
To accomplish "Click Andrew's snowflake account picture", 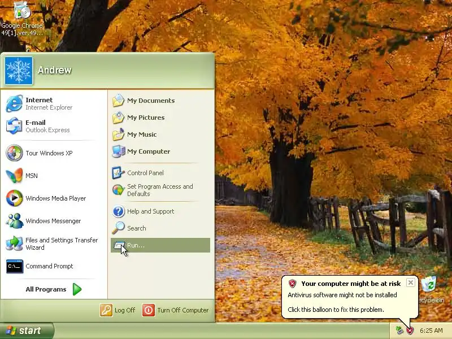I will point(19,71).
